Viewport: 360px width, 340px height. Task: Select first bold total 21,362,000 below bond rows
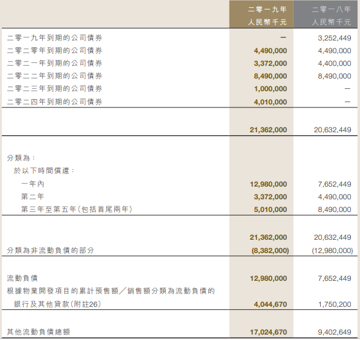268,130
